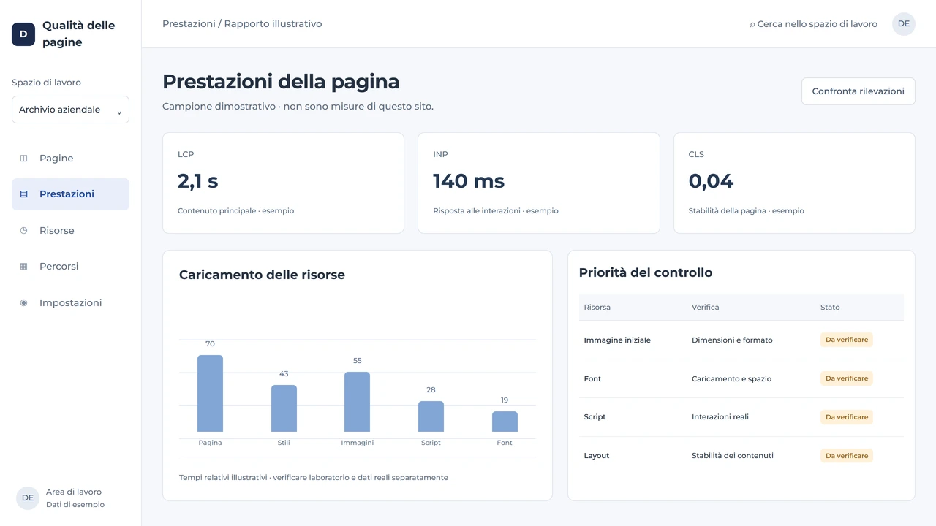This screenshot has height=526, width=936.
Task: Click the Interazioni reali cell
Action: pyautogui.click(x=720, y=417)
